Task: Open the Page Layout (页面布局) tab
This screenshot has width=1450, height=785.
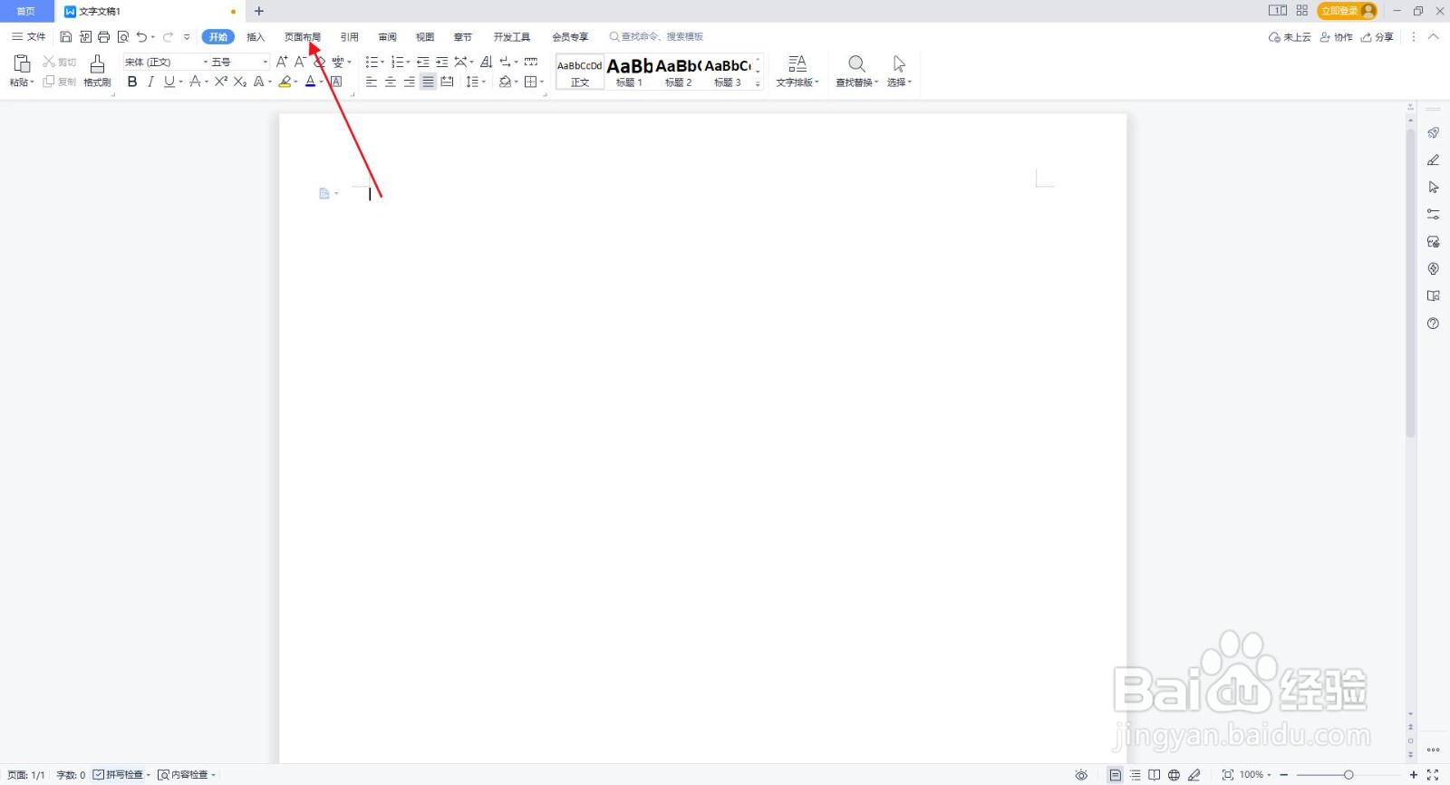Action: pos(303,37)
